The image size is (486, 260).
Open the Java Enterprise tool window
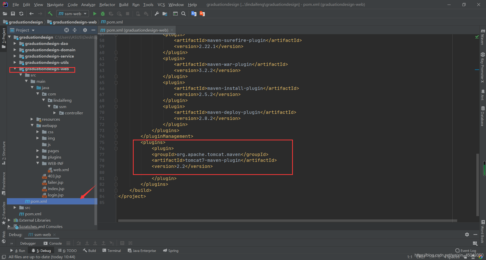click(x=142, y=251)
